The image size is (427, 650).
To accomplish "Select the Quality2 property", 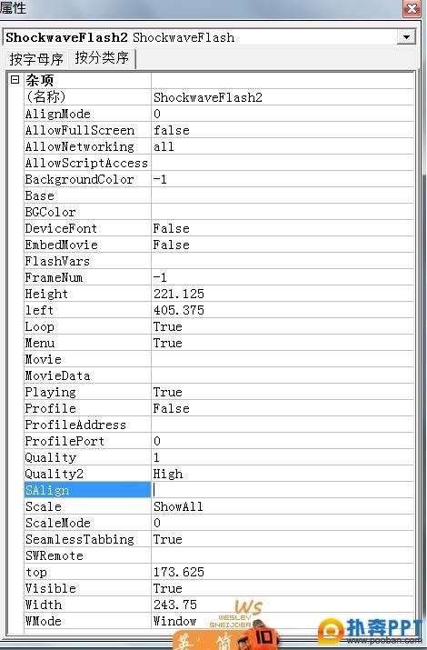I will (x=87, y=474).
